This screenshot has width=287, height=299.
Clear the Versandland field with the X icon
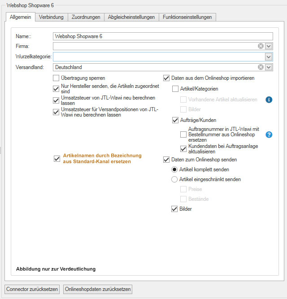click(x=261, y=67)
